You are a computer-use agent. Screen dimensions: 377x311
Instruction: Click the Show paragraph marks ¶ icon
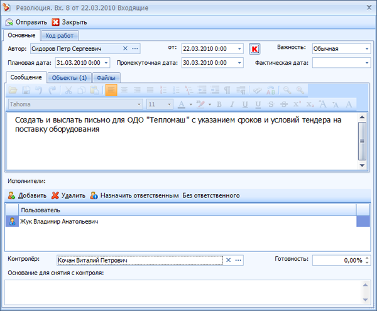coord(227,90)
